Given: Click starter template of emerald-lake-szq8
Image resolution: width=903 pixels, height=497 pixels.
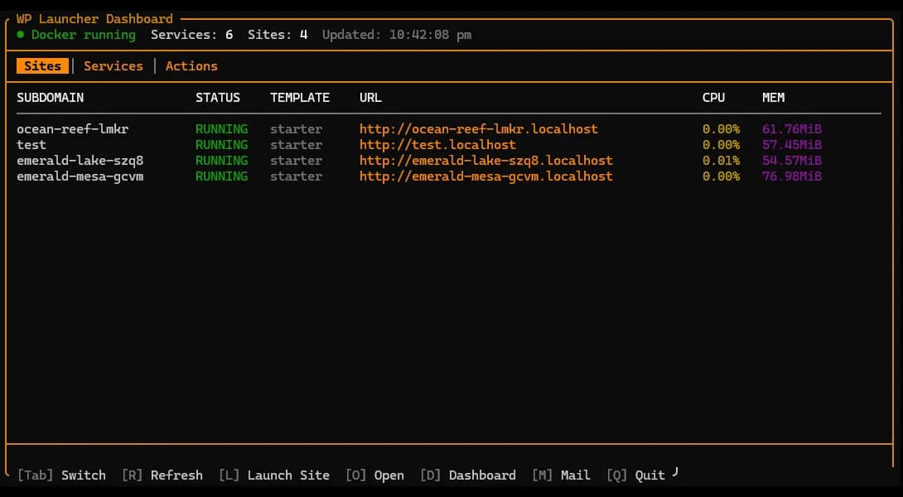Looking at the screenshot, I should click(x=296, y=160).
